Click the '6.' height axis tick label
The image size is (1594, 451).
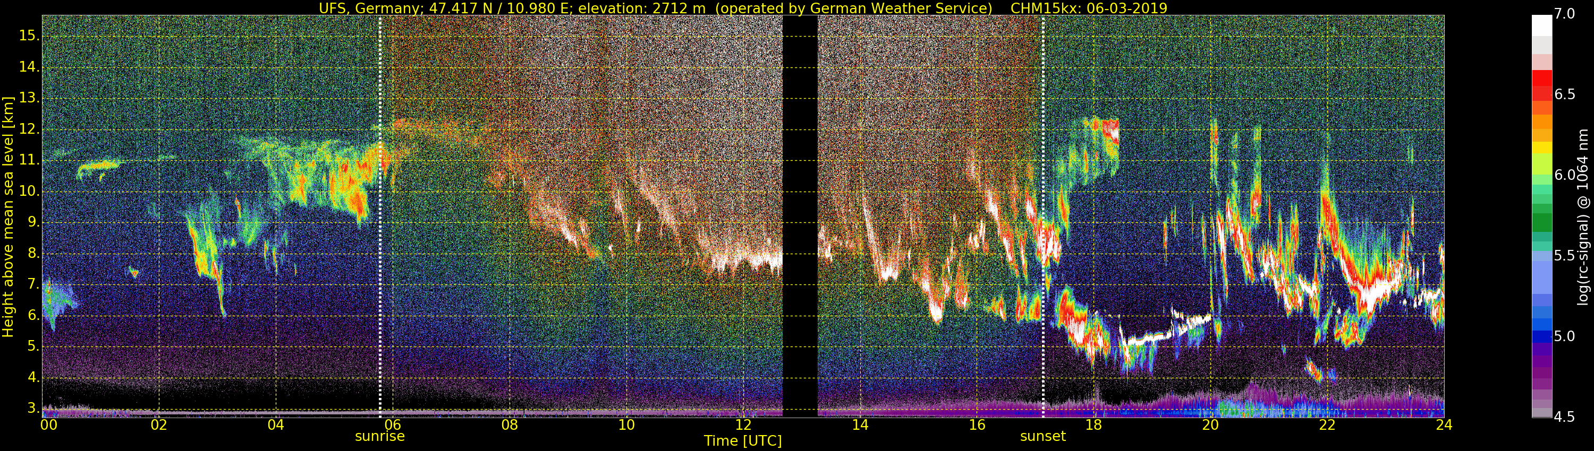tap(33, 316)
